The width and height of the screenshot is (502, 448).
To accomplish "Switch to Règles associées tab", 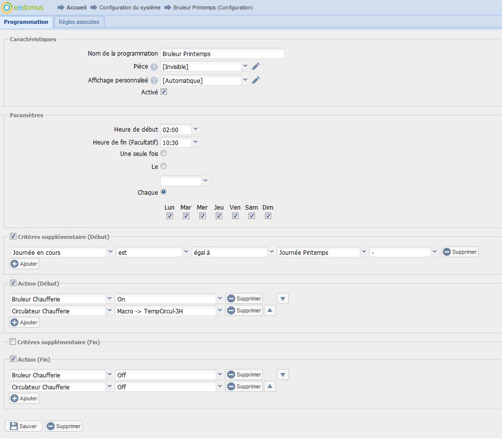I will tap(79, 22).
